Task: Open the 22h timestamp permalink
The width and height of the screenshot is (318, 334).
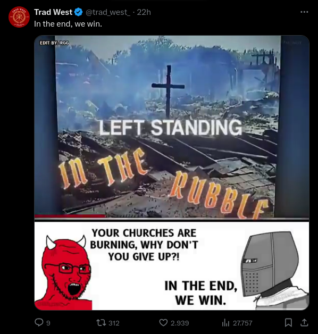Action: coord(144,12)
